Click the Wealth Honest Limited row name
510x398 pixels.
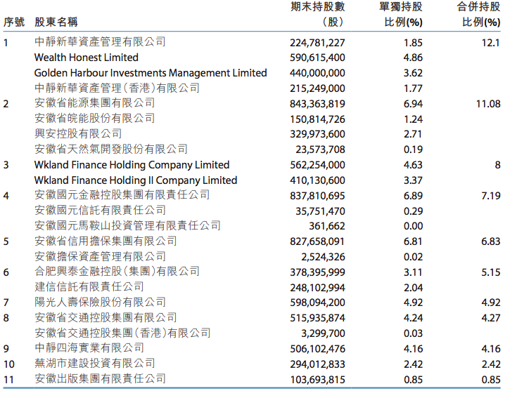pyautogui.click(x=87, y=58)
